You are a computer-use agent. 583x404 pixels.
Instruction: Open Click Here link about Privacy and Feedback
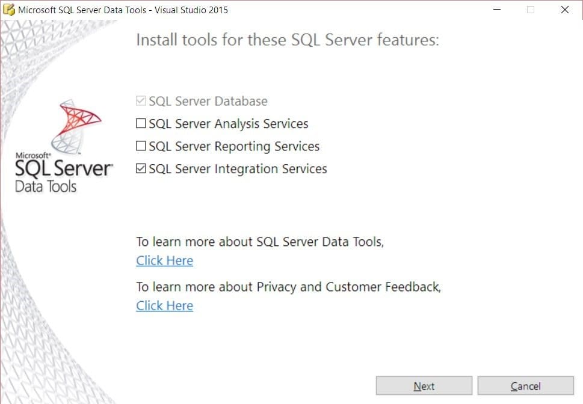pos(165,305)
